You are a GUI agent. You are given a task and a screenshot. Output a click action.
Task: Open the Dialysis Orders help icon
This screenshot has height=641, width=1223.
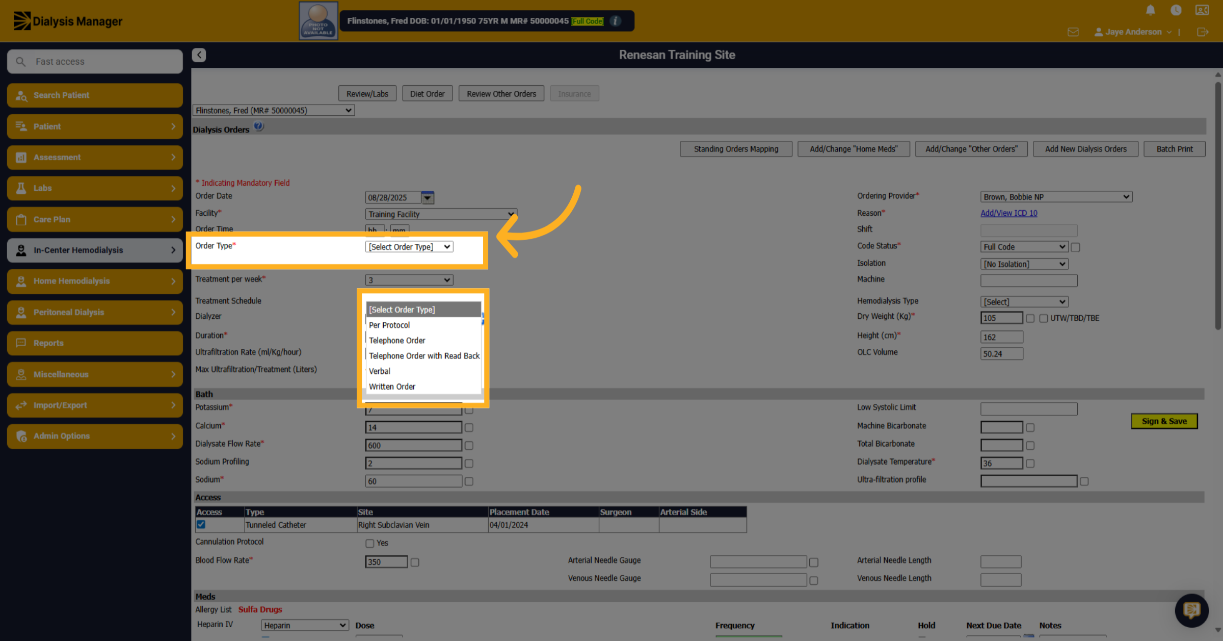[259, 126]
